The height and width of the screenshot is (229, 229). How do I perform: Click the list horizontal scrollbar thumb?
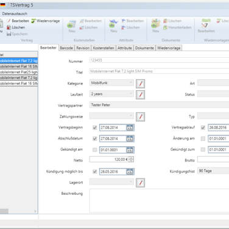click(x=4, y=211)
